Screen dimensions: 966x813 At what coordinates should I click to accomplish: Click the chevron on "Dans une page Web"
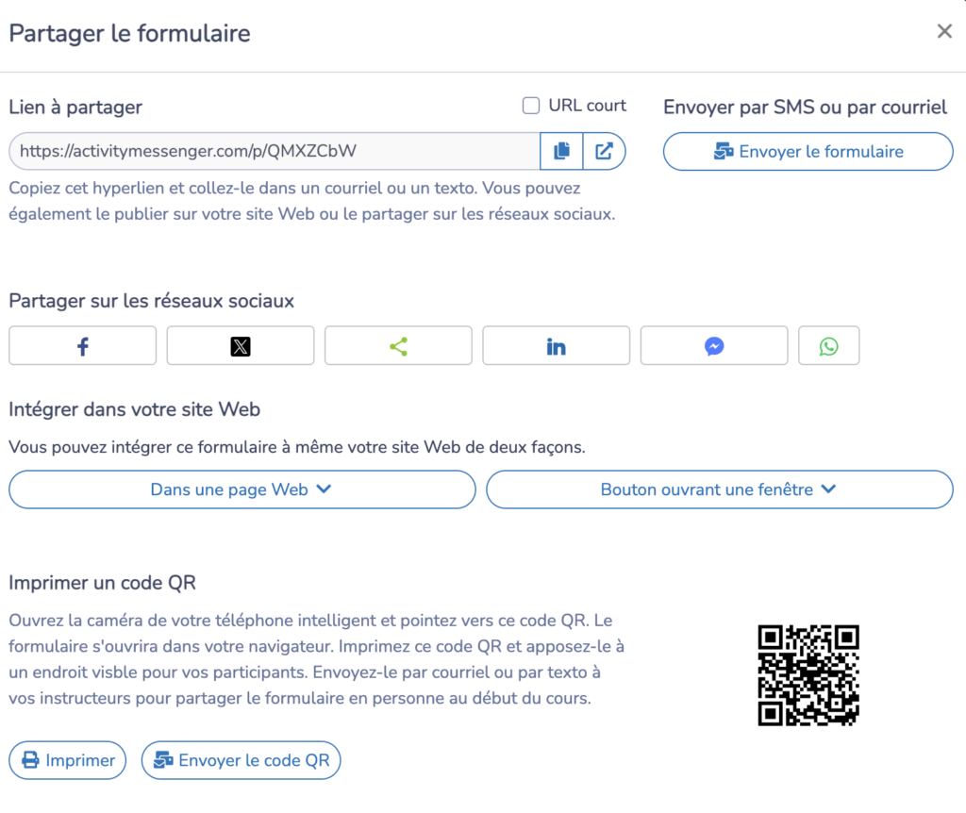(x=324, y=489)
